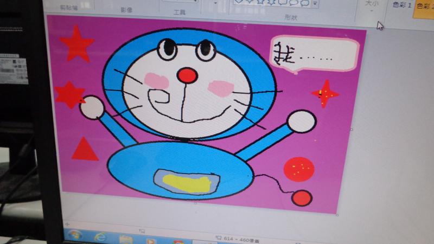The width and height of the screenshot is (434, 244).
Task: Click the selection size icon in status bar
Action: coord(142,231)
